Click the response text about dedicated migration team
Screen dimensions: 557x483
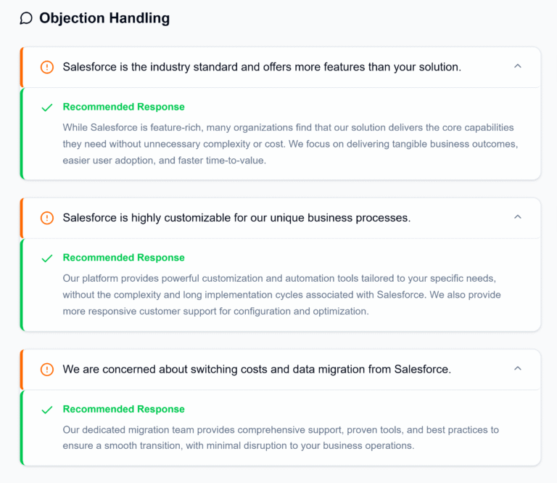[x=281, y=438]
